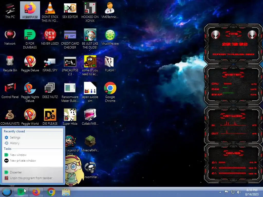Switch to Firefox on the taskbar
This screenshot has height=197, width=263.
36,192
